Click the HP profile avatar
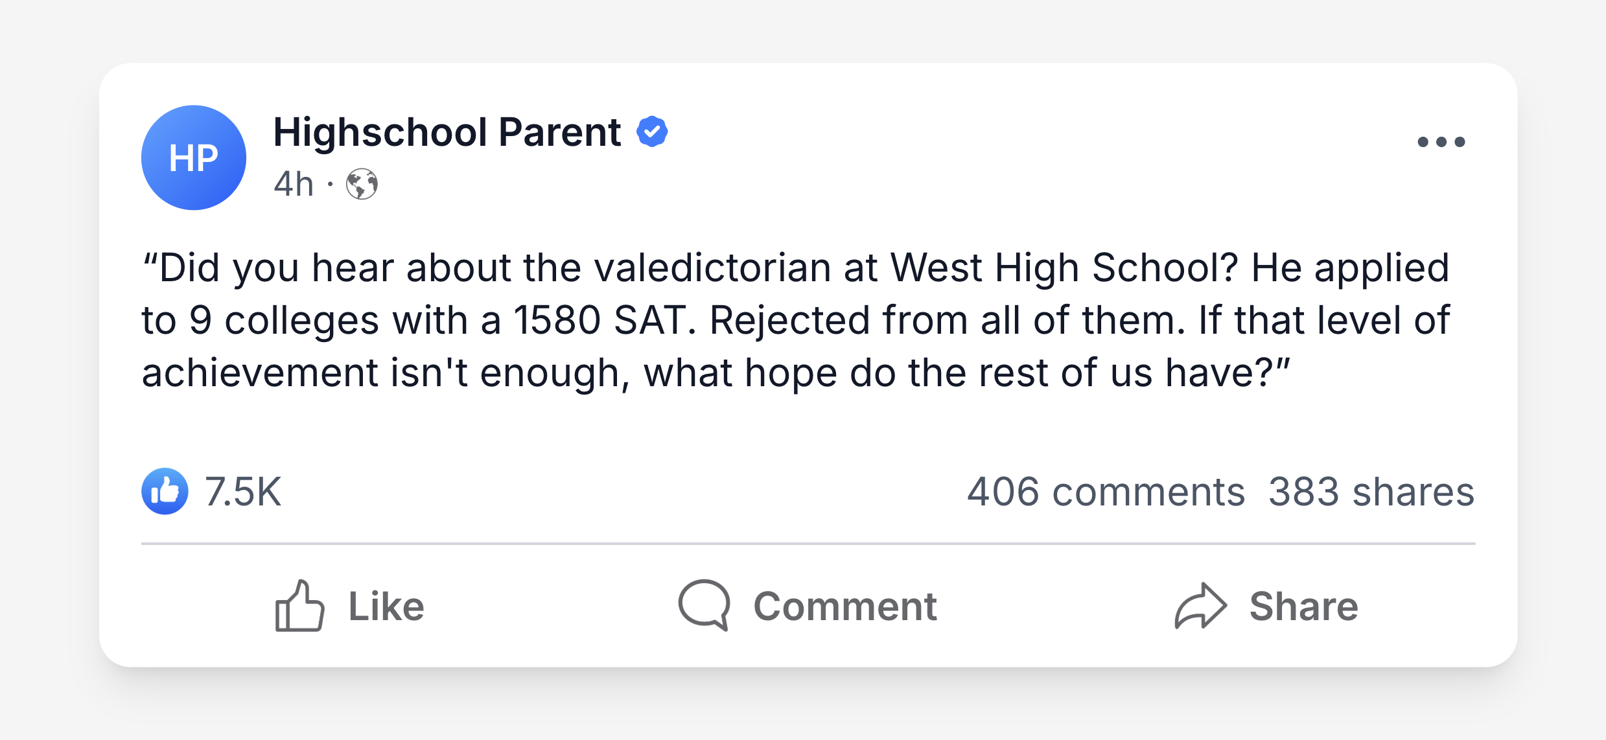Screen dimensions: 1606x740 click(x=194, y=157)
